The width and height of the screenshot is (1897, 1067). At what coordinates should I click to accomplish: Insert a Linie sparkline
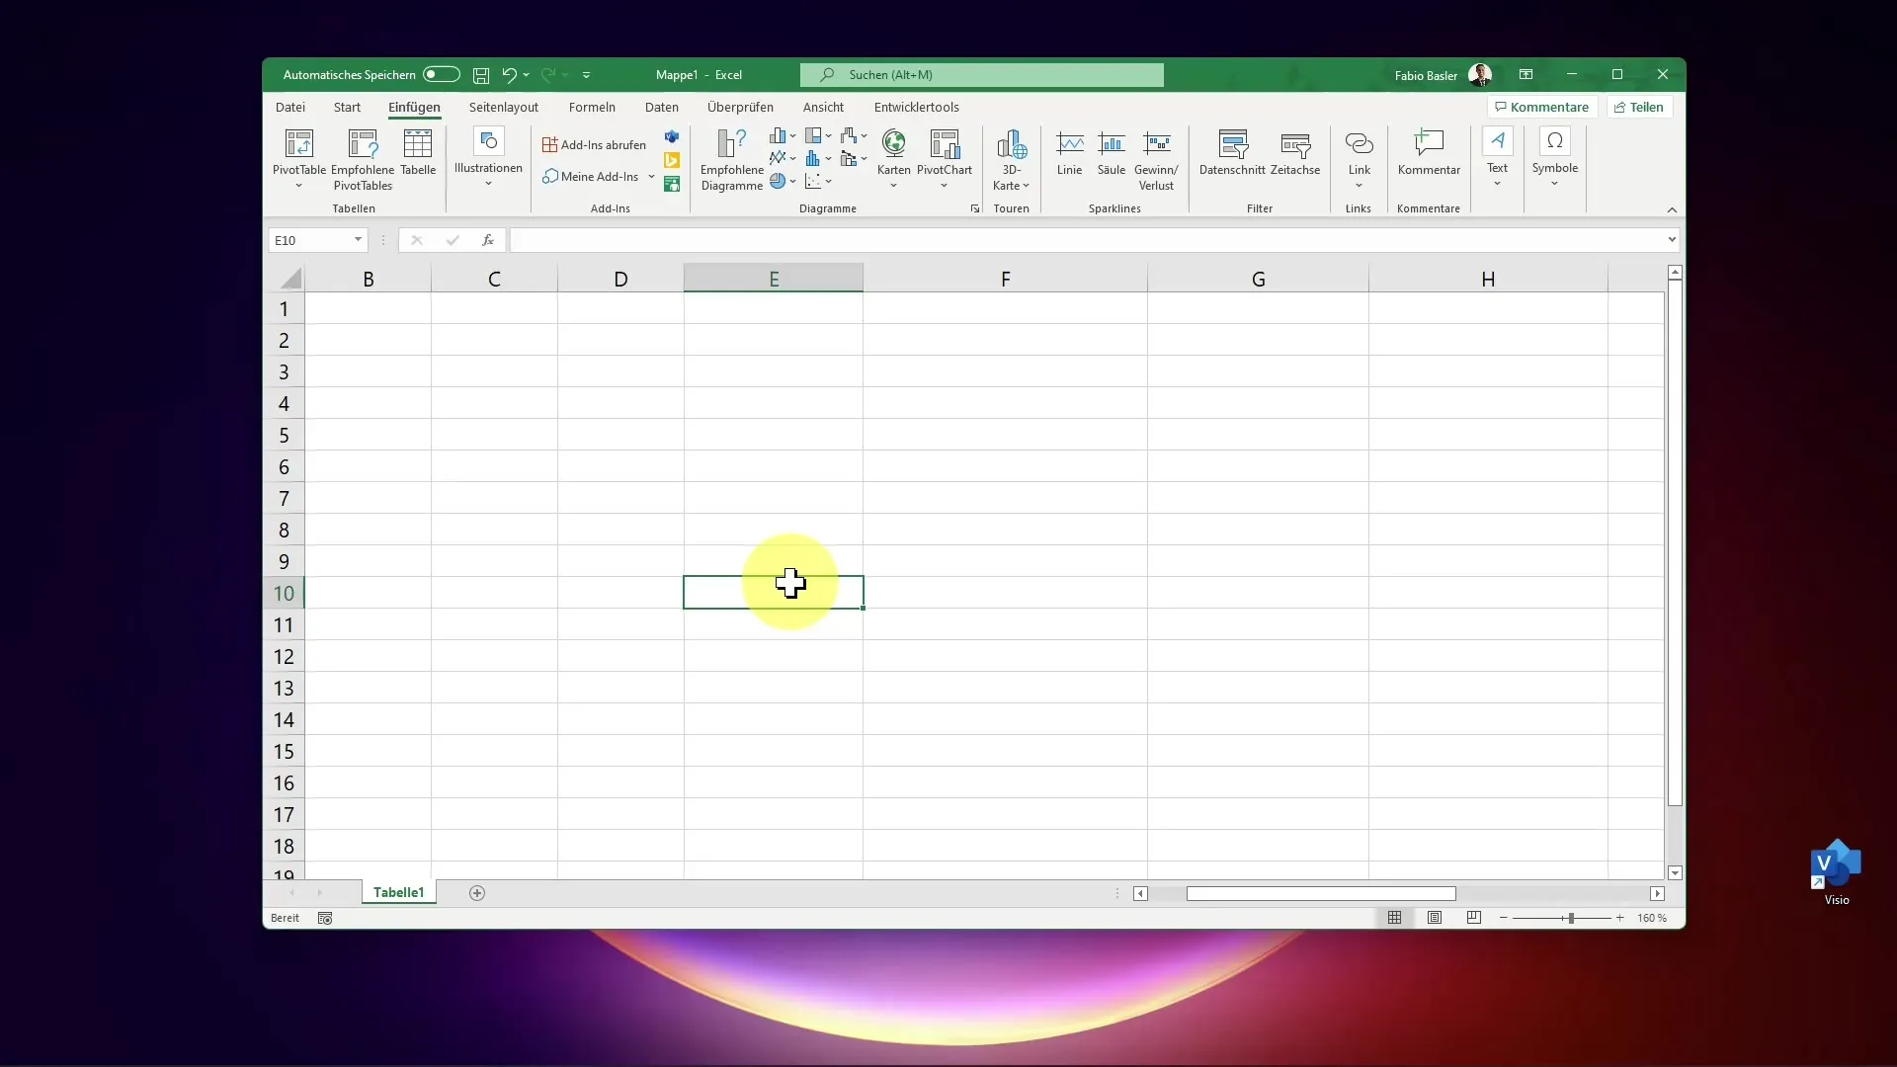click(1069, 153)
